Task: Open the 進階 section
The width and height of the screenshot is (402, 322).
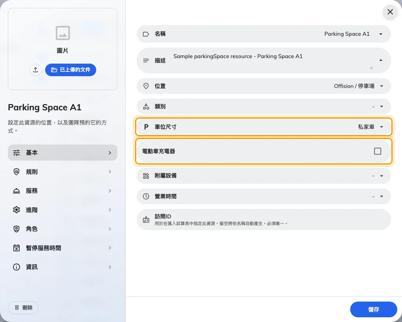Action: [62, 210]
